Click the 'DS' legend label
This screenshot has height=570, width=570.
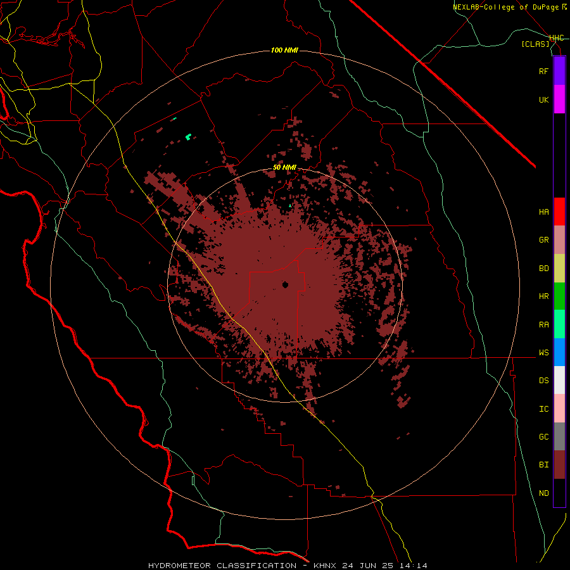[543, 381]
